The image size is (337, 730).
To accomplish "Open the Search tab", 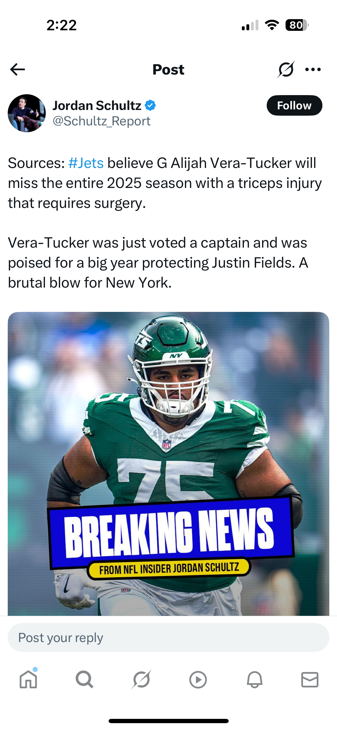I will click(x=85, y=679).
